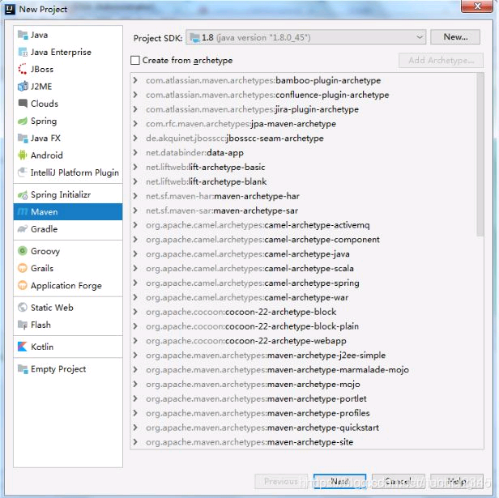Pick the Groovy green circle icon

tap(23, 251)
